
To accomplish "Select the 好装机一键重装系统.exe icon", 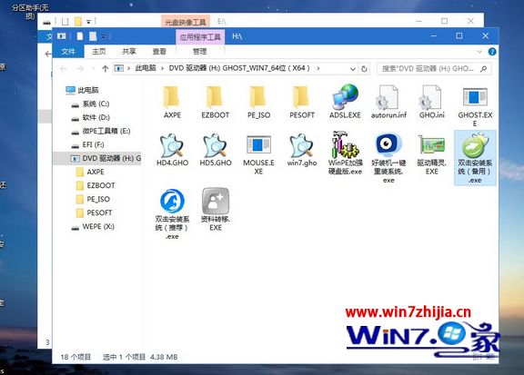I will click(388, 144).
